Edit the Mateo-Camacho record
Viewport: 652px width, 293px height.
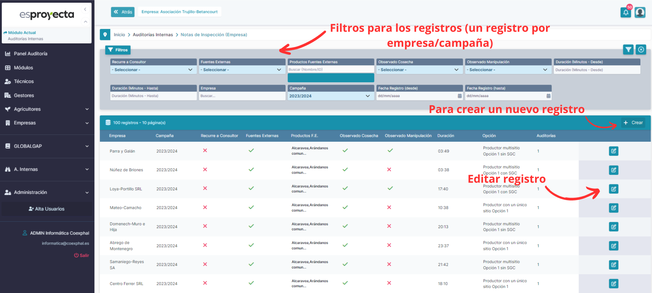tap(614, 208)
